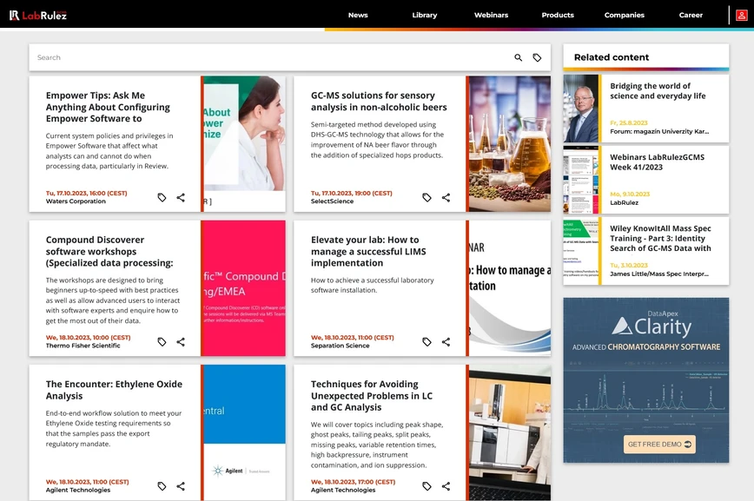The height and width of the screenshot is (501, 754).
Task: Click the blue Agilent thumbnail
Action: pos(244,432)
